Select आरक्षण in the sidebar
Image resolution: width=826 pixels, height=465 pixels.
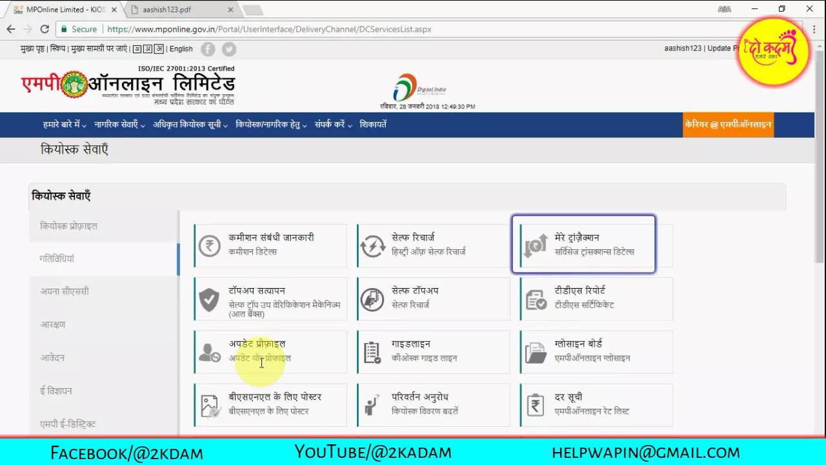[x=103, y=325]
